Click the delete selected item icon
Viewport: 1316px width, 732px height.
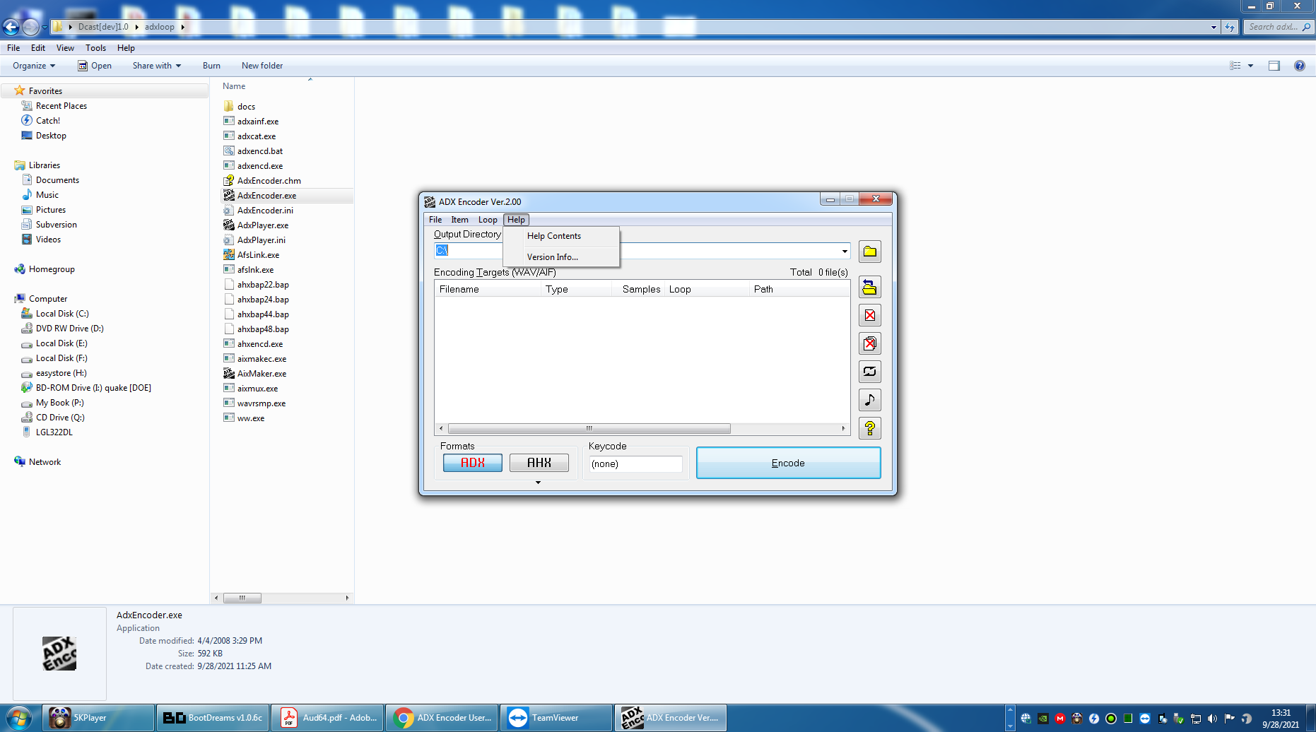click(869, 315)
